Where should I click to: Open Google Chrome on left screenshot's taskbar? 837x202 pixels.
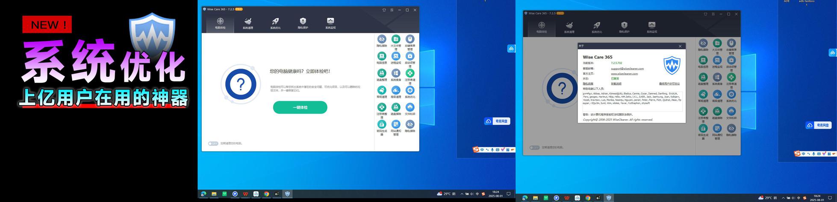pyautogui.click(x=266, y=194)
